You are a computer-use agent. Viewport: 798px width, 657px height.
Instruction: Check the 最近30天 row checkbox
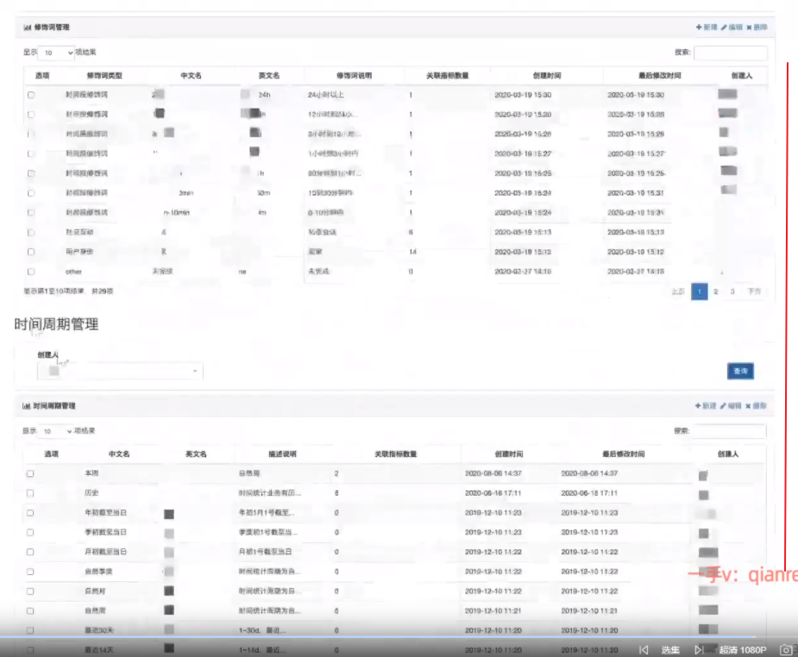30,630
